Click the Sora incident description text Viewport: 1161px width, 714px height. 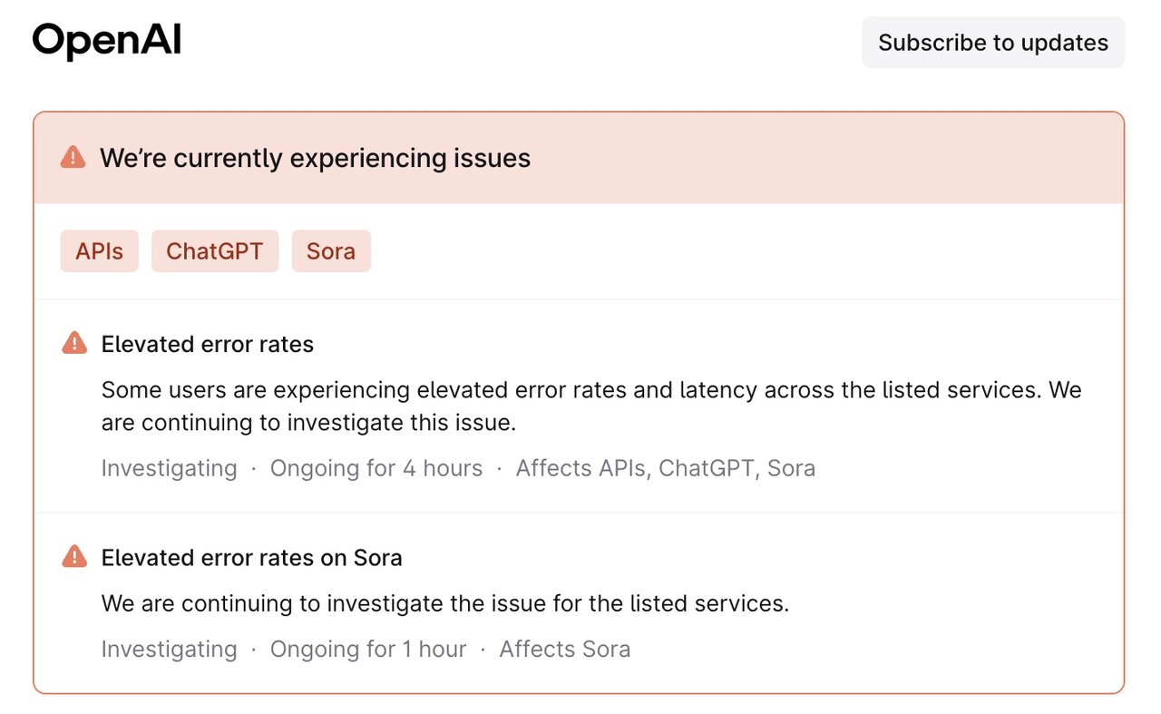(x=445, y=603)
